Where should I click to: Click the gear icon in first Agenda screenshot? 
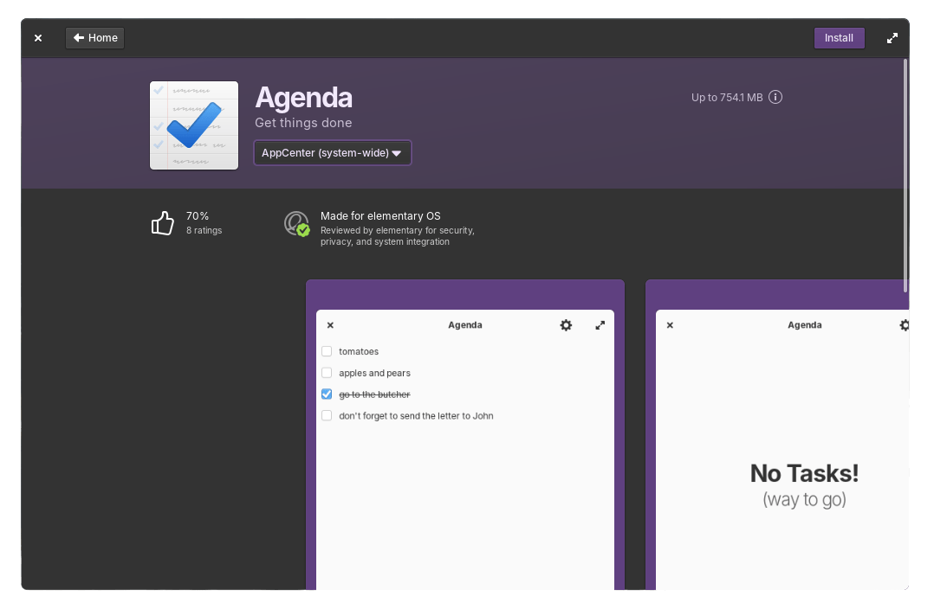click(x=566, y=325)
